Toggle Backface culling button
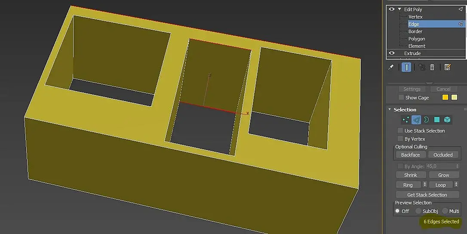This screenshot has height=234, width=467. click(x=410, y=155)
